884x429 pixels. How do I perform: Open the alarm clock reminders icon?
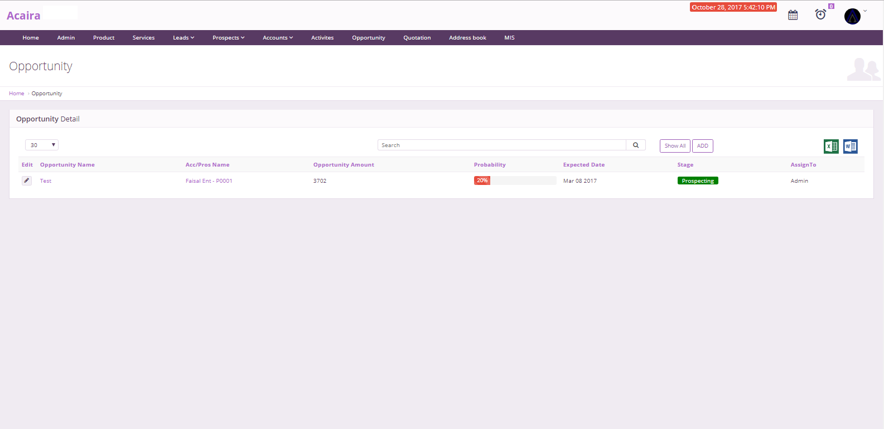click(x=820, y=14)
